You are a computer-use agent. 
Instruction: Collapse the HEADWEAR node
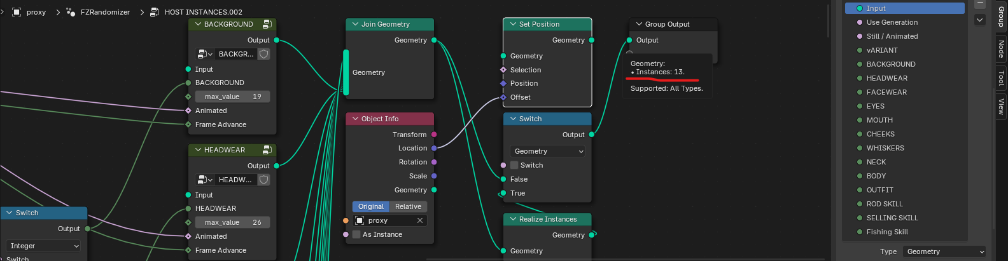click(198, 150)
